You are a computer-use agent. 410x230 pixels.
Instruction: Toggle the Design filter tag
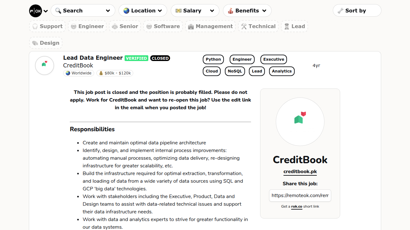(x=46, y=43)
